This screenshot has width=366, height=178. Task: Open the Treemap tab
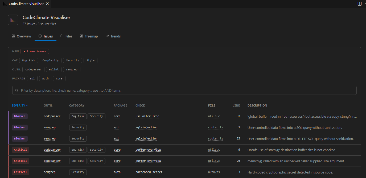click(89, 36)
